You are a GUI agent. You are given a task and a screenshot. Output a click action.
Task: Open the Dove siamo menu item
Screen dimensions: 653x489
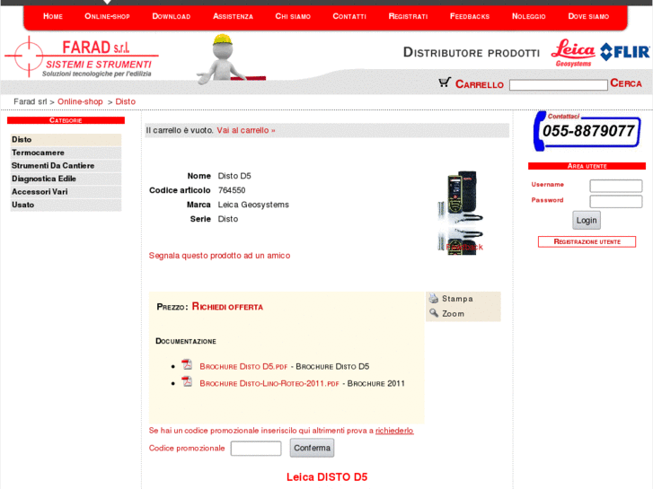(x=588, y=16)
